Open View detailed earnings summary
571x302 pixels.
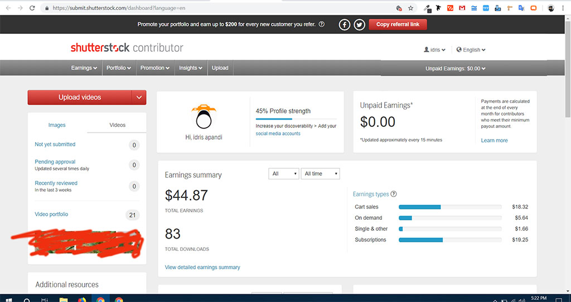202,267
